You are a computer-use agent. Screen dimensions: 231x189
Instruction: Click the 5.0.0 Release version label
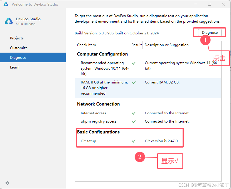(26, 24)
